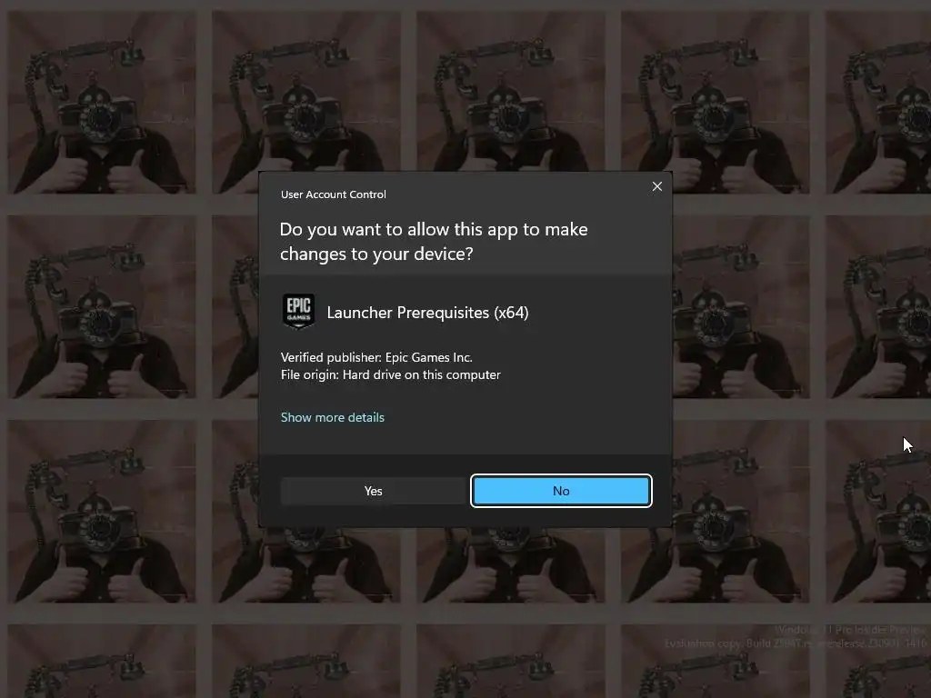This screenshot has width=931, height=698.
Task: Click the heading asking to allow changes
Action: click(434, 242)
